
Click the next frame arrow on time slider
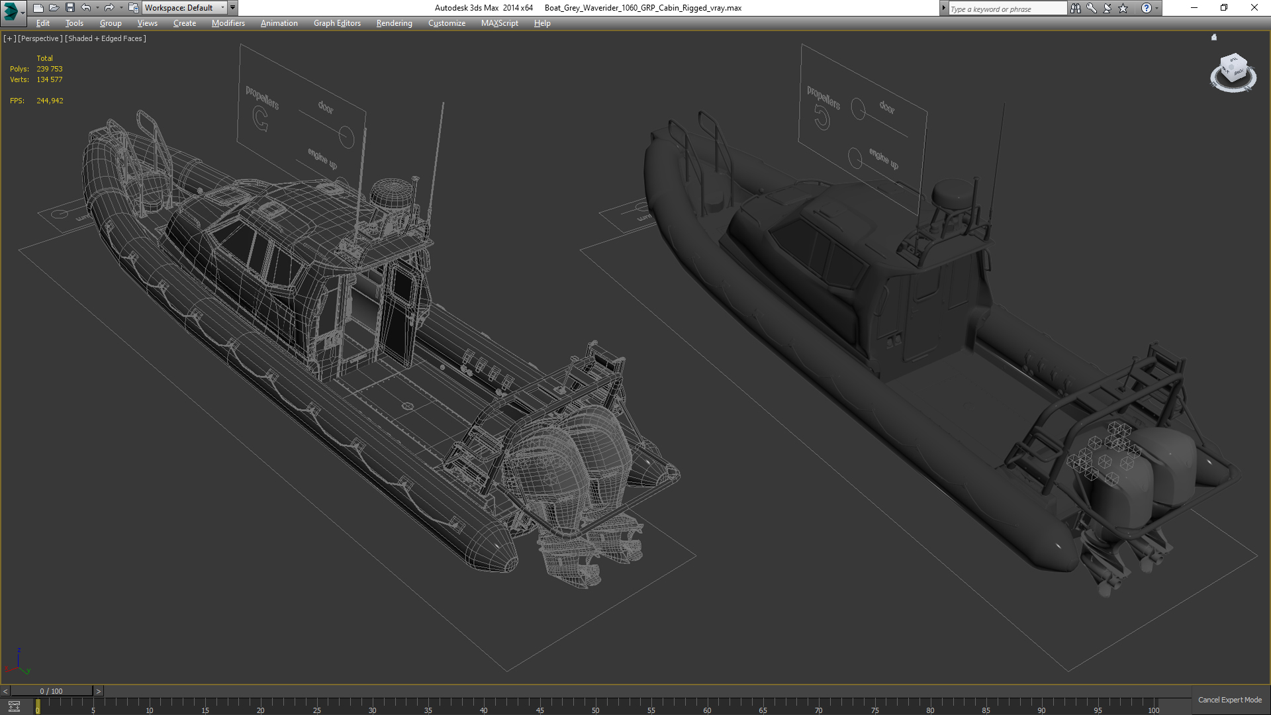point(99,691)
